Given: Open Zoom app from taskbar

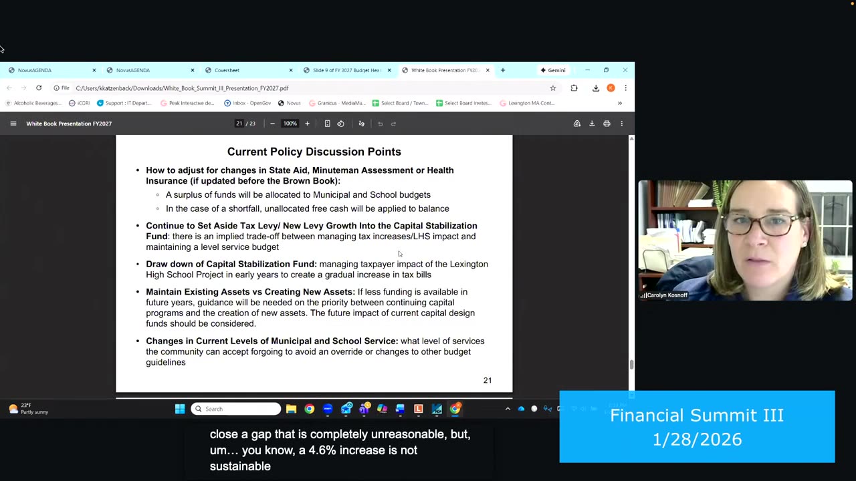Looking at the screenshot, I should coord(328,409).
